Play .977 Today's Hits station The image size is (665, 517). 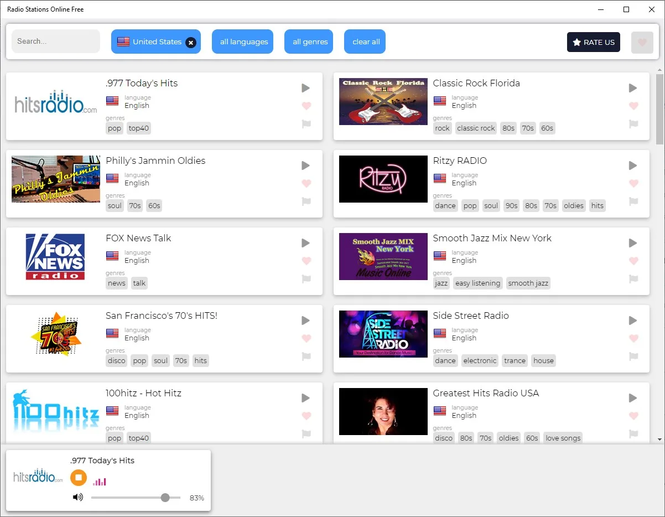[x=306, y=88]
